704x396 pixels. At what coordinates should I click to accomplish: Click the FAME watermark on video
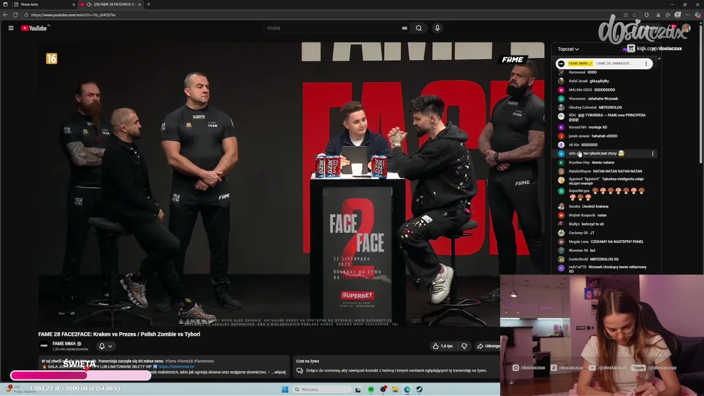pos(513,59)
